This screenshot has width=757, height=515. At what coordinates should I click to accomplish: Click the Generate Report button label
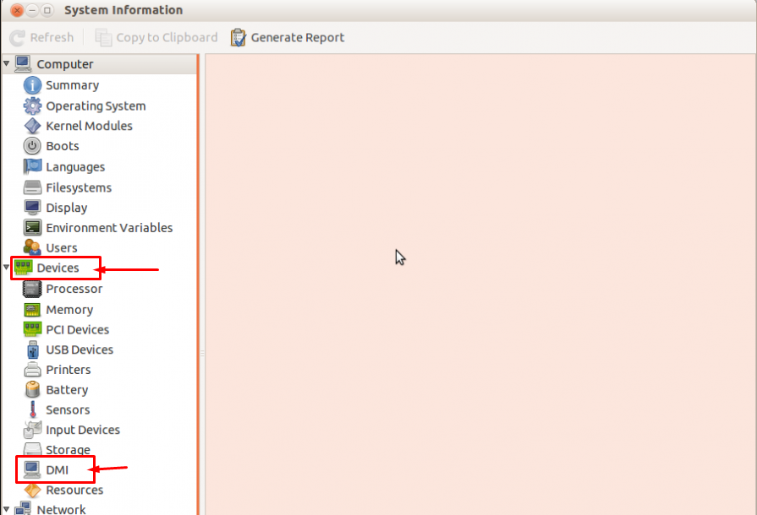(298, 38)
